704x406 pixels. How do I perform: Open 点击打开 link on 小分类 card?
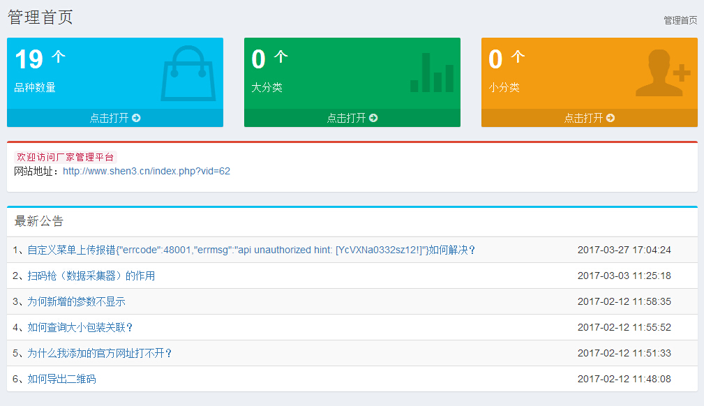click(589, 118)
